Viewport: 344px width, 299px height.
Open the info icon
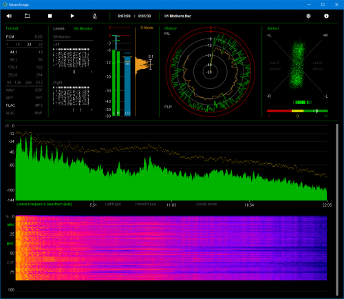pyautogui.click(x=326, y=16)
